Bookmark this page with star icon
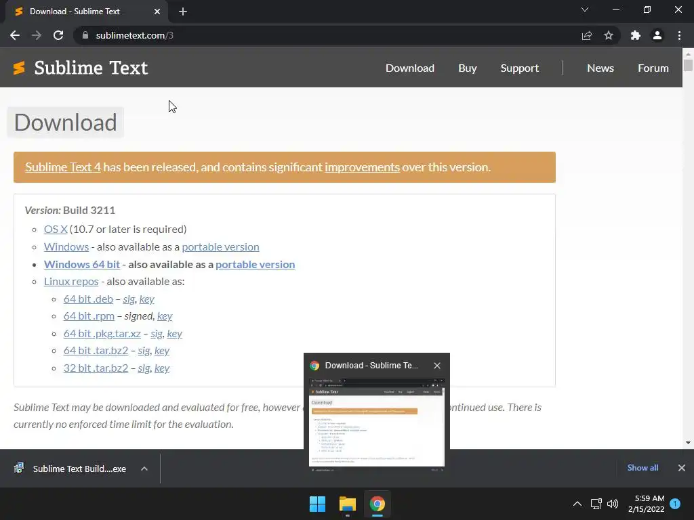This screenshot has height=520, width=694. click(x=609, y=35)
